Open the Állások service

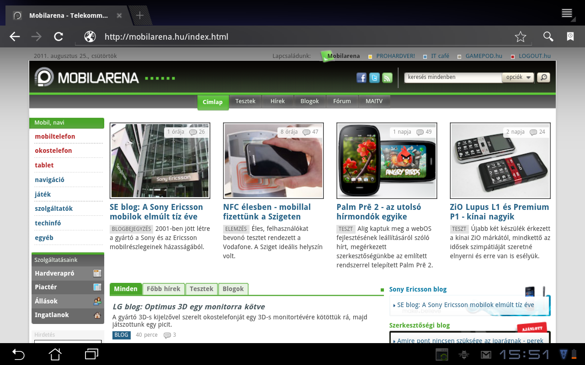tap(68, 301)
